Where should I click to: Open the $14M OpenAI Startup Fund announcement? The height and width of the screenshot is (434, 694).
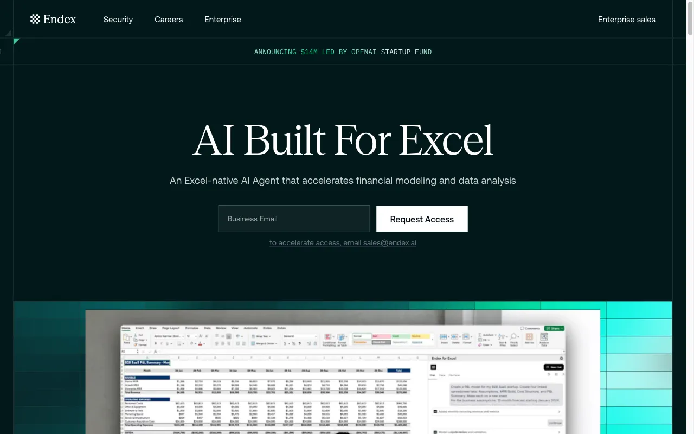[x=343, y=52]
